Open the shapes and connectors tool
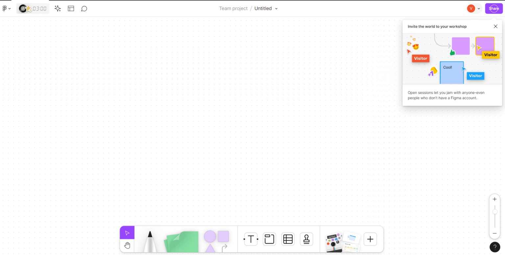 click(216, 241)
